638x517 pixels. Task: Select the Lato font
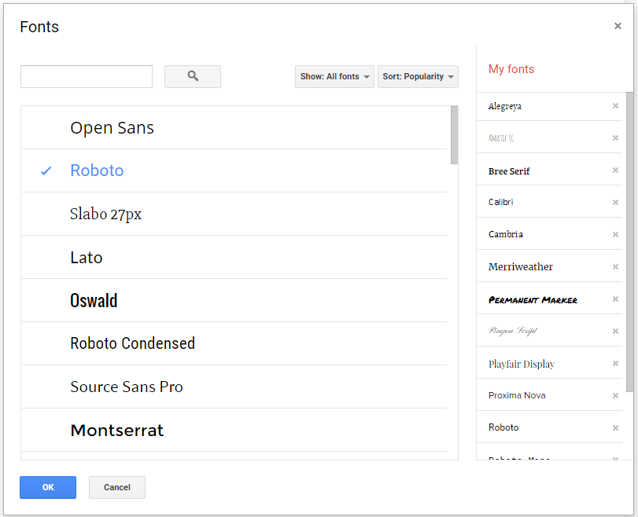87,257
